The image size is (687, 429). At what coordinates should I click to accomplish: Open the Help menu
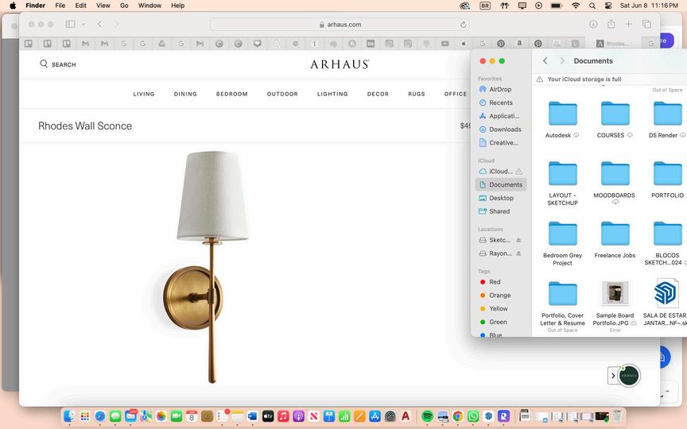[177, 6]
